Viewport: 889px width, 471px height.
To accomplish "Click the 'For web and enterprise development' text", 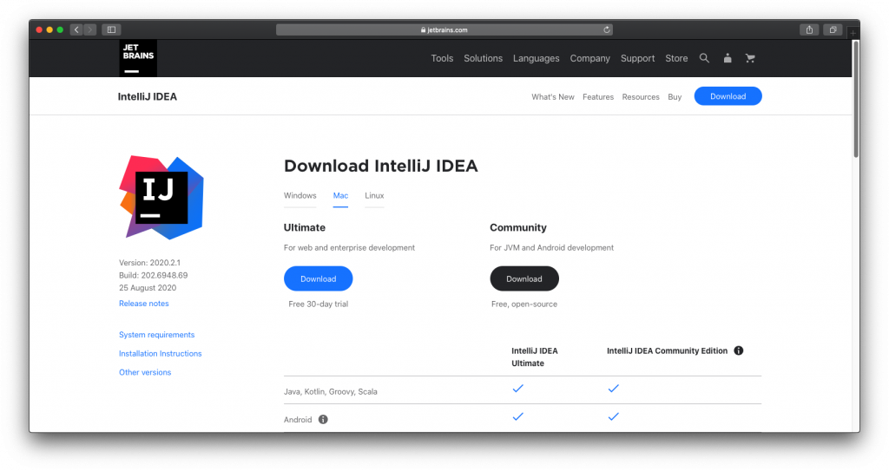I will click(x=349, y=248).
